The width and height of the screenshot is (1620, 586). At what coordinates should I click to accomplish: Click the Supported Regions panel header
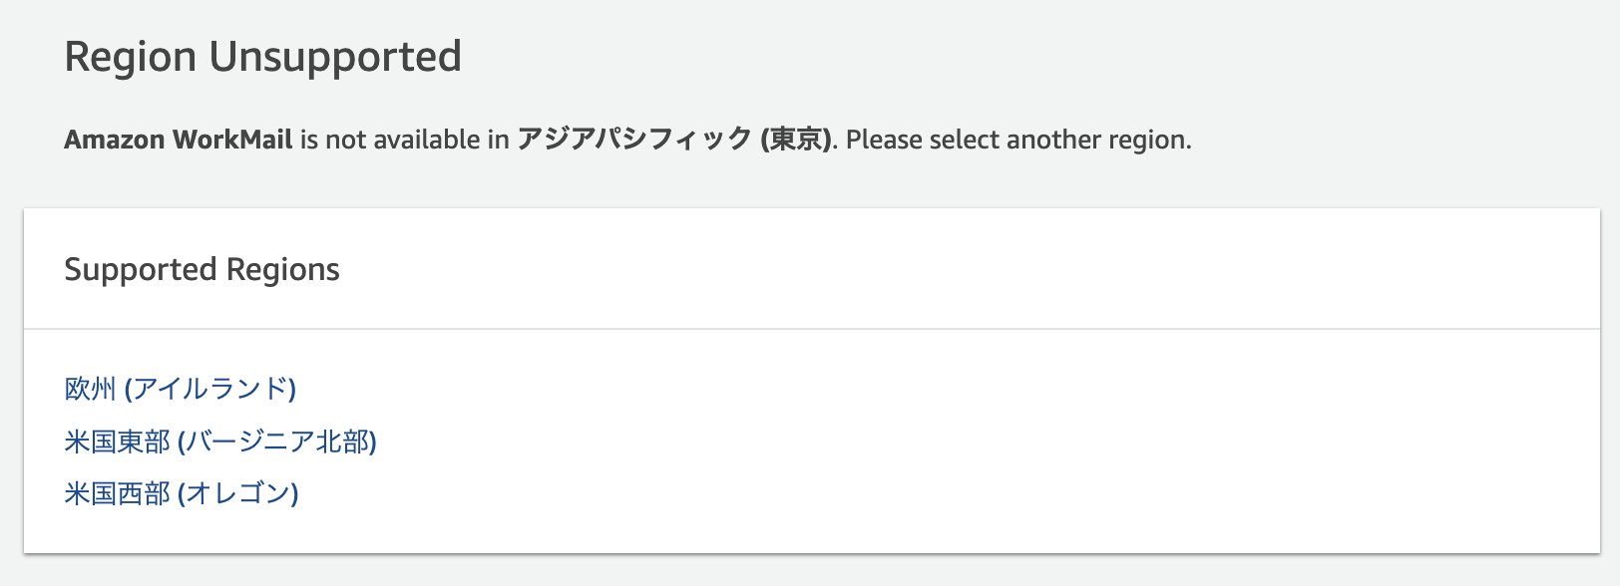(x=202, y=269)
